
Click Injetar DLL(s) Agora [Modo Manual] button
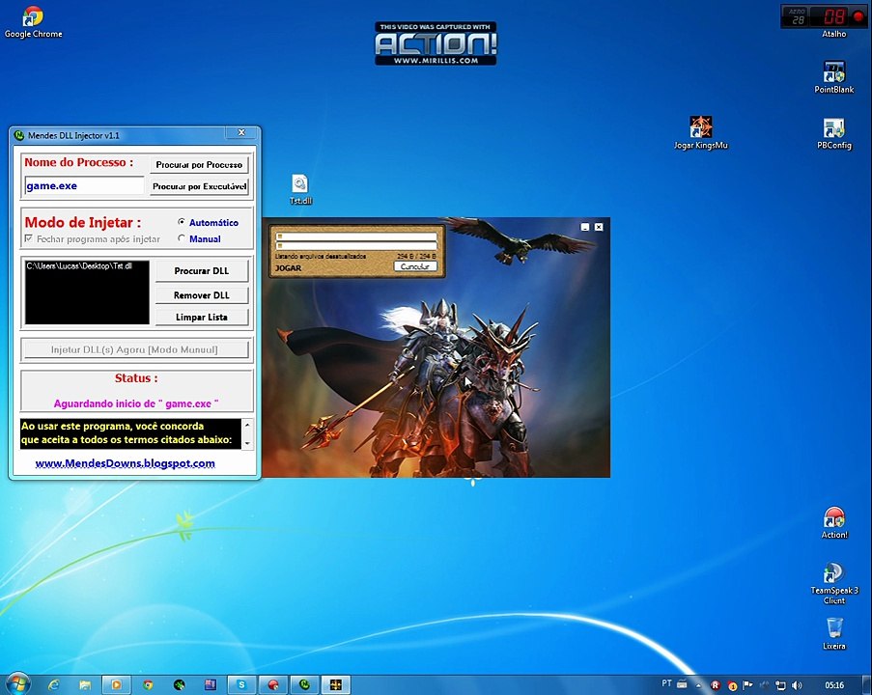point(134,349)
